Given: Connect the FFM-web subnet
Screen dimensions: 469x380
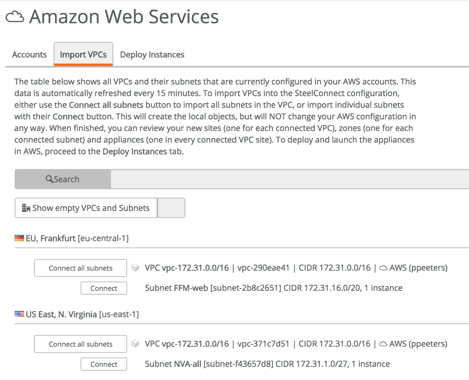Looking at the screenshot, I should point(104,288).
